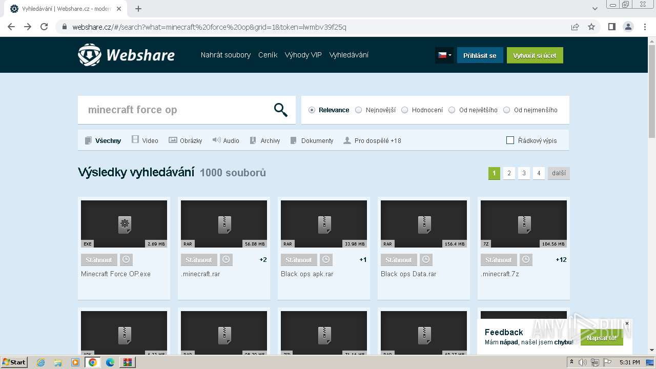Viewport: 656px width, 369px height.
Task: Click Chrome icon in taskbar
Action: click(92, 362)
